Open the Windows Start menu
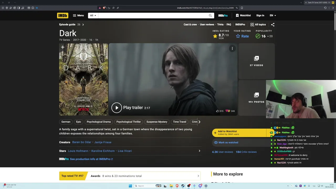Screen dimensions: 336x189 (130, 186)
